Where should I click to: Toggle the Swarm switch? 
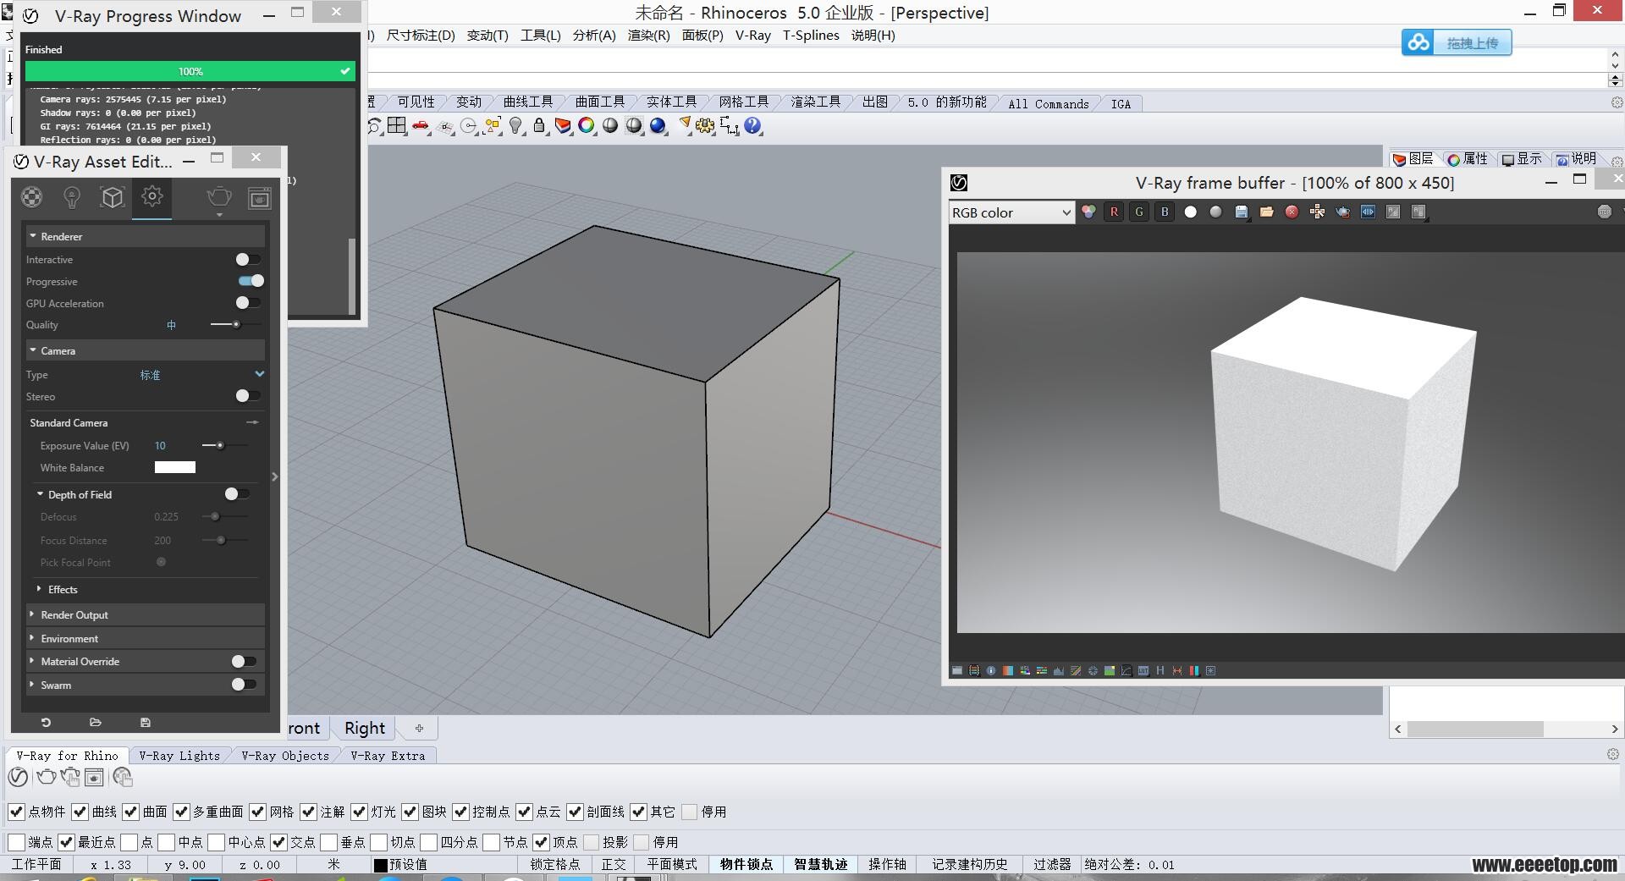click(x=244, y=684)
